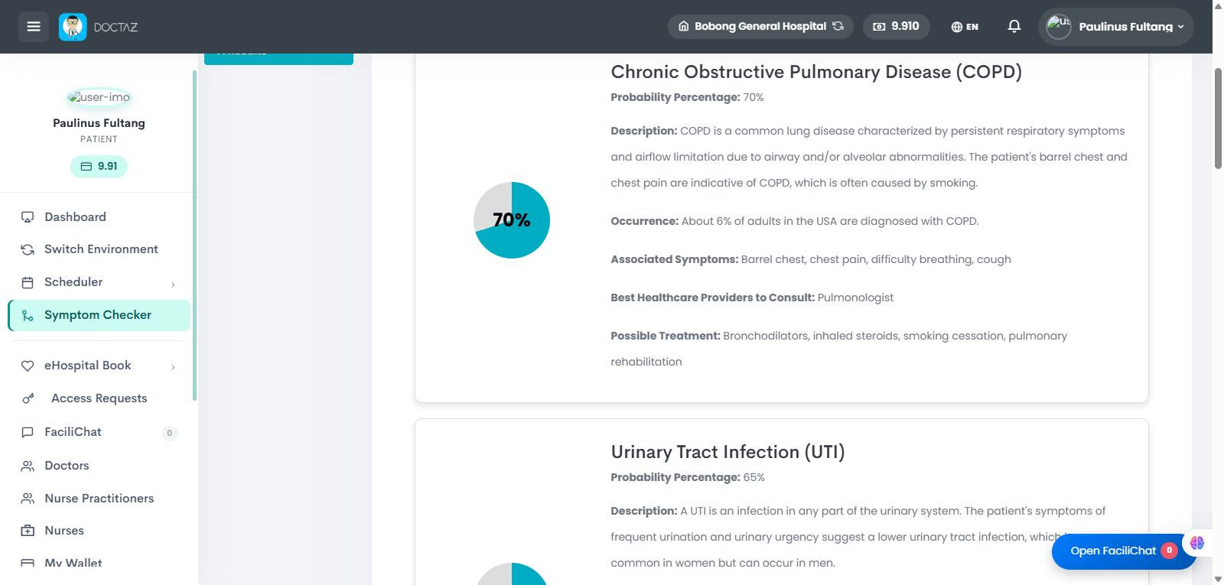Click the COPD 70% pie chart

[x=512, y=220]
